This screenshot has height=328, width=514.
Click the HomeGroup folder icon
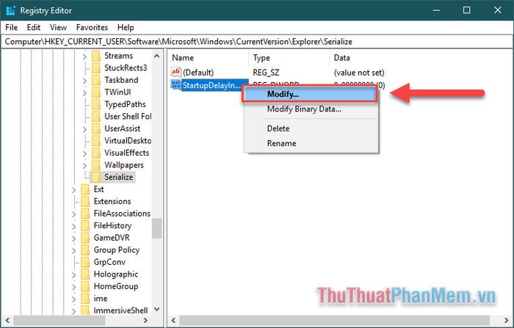85,286
